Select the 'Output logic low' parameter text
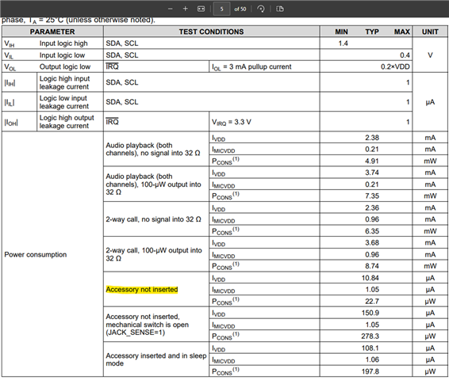 [65, 66]
